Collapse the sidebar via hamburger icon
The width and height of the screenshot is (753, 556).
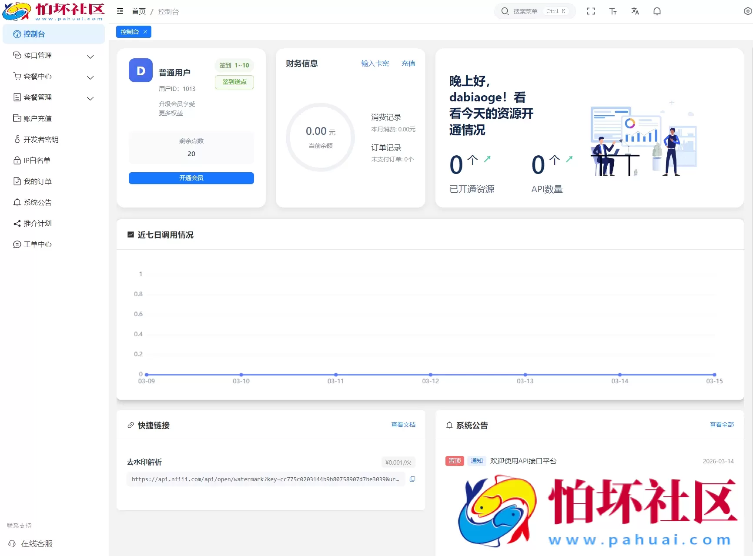click(120, 11)
